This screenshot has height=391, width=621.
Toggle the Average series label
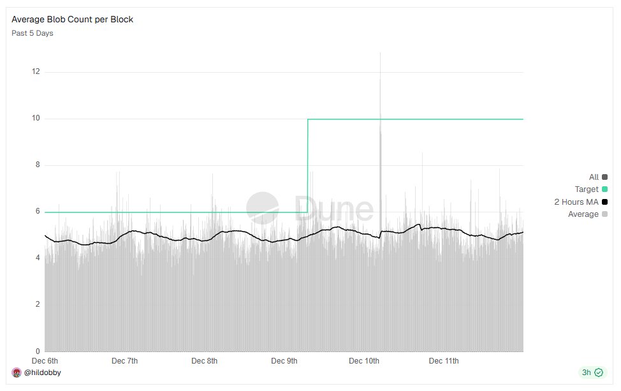(x=583, y=214)
